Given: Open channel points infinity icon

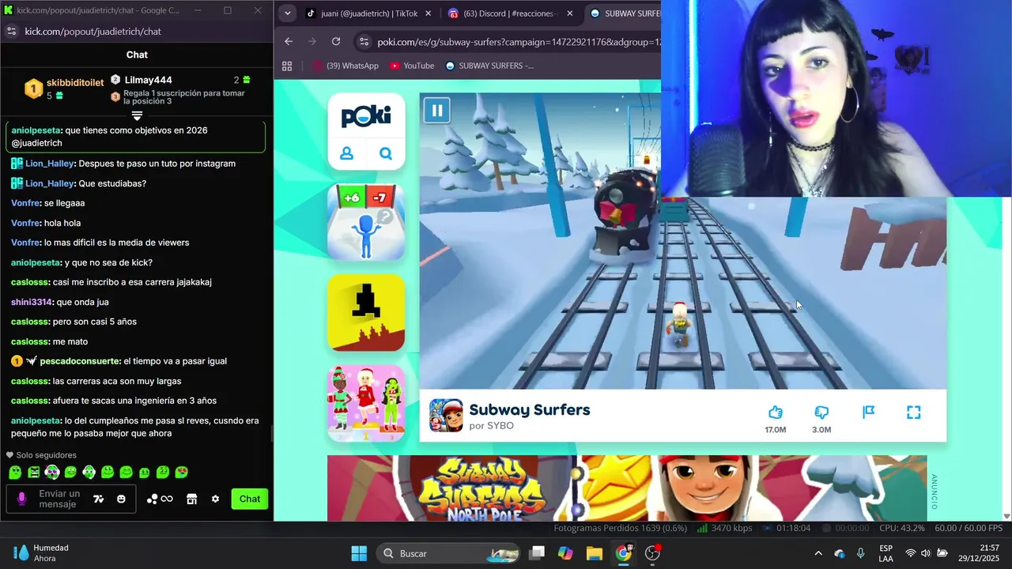Looking at the screenshot, I should pos(160,499).
